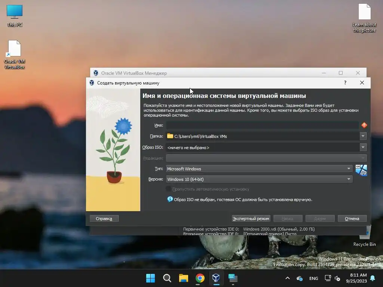The height and width of the screenshot is (287, 383).
Task: Maximize the VirtualBox Менеджер window
Action: [x=341, y=73]
